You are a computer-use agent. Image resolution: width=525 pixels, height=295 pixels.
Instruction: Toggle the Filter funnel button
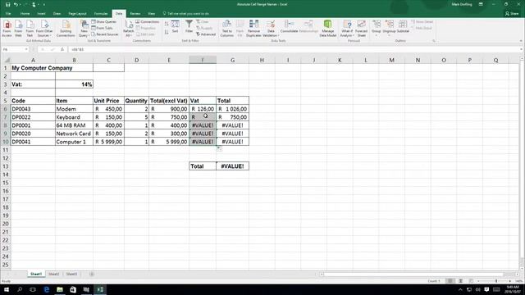(x=189, y=27)
